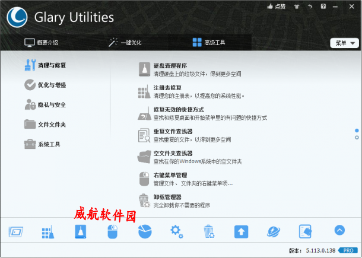
Task: Open the 菜单 dropdown menu
Action: 345,43
